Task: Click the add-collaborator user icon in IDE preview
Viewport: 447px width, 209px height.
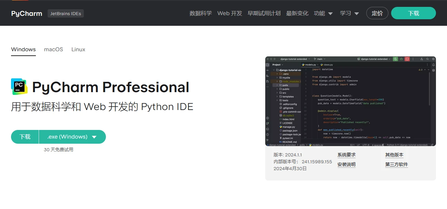Action: 421,59
